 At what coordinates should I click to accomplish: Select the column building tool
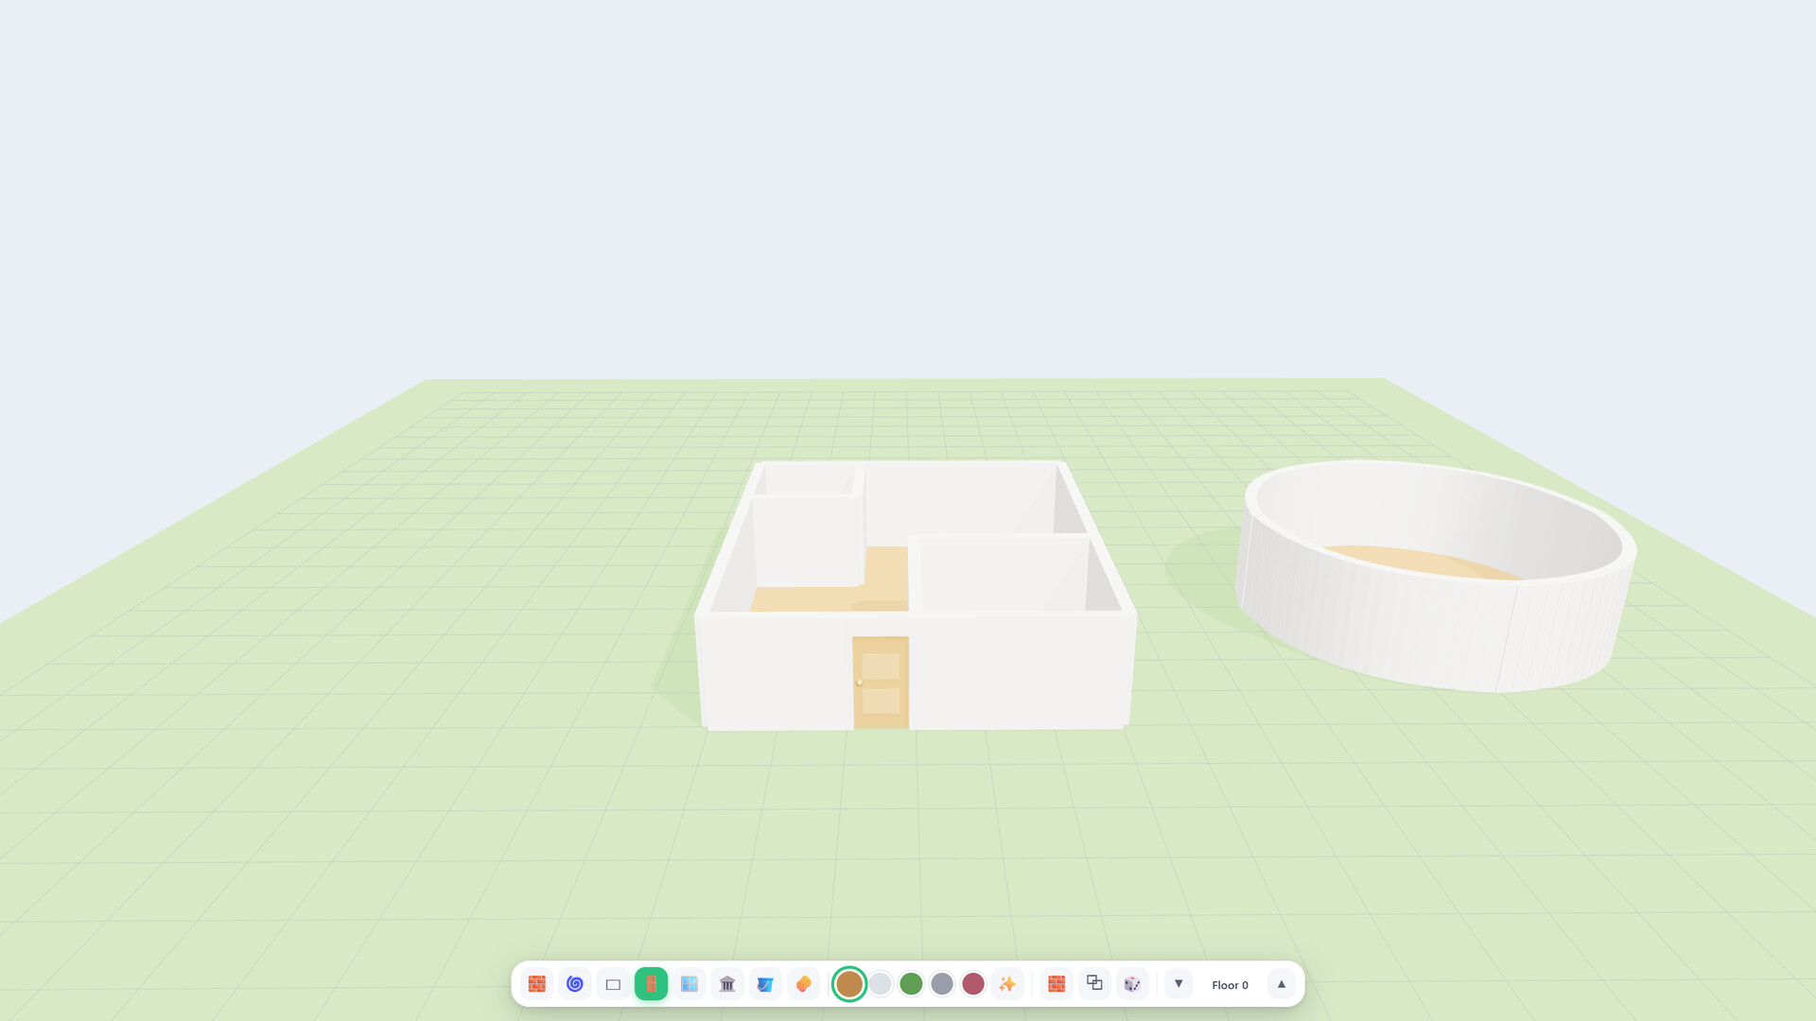tap(727, 984)
